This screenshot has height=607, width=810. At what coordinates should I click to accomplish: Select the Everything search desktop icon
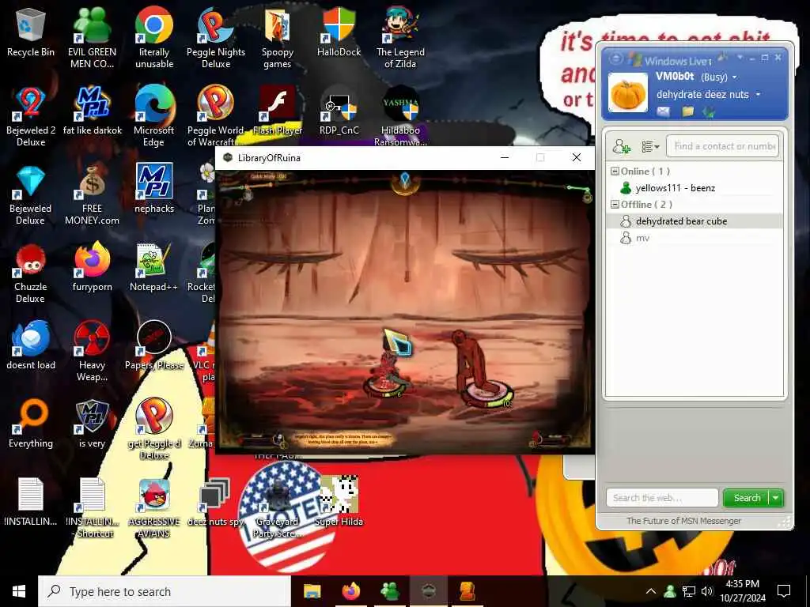point(31,424)
